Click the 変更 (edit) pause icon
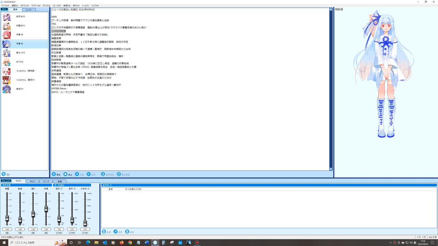 click(x=115, y=232)
